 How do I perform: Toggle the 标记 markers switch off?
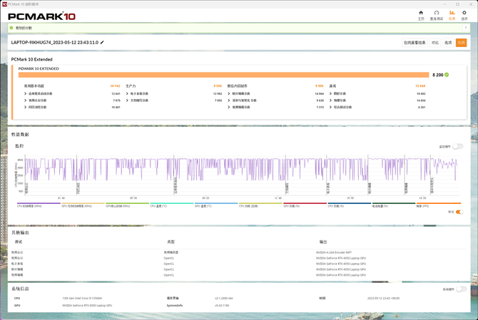click(459, 212)
